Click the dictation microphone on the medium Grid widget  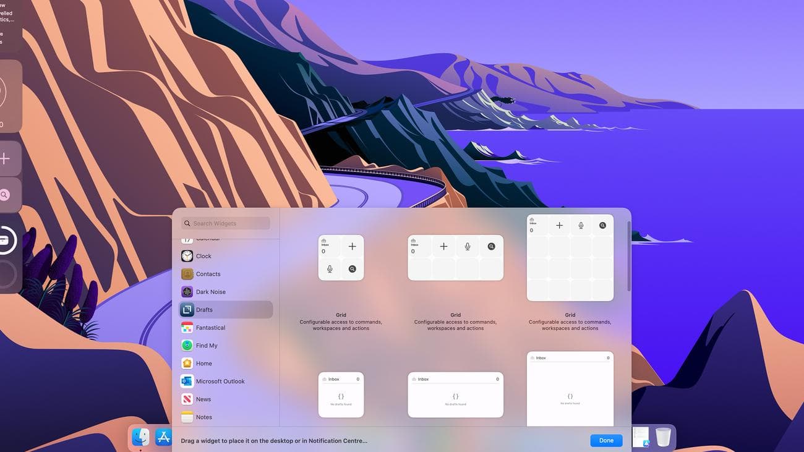click(467, 246)
